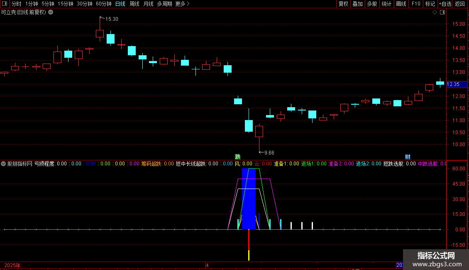Image resolution: width=469 pixels, height=270 pixels.
Task: Open the 复权 adjustment option
Action: point(343,4)
